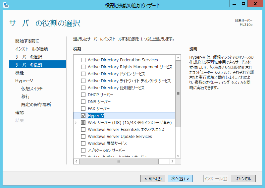Open the 仮想スイッチ step under Hyper-V
The image size is (265, 188).
pyautogui.click(x=32, y=89)
